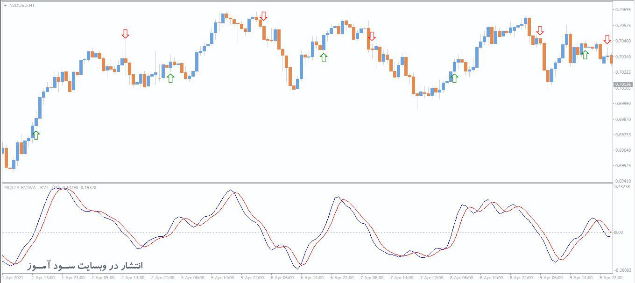
Task: Click the current price tag 0.70136
Action: coord(623,85)
